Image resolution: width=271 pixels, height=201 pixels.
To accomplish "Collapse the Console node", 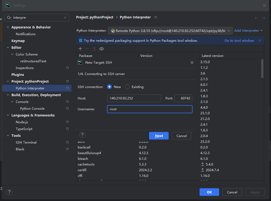I will pos(12,102).
